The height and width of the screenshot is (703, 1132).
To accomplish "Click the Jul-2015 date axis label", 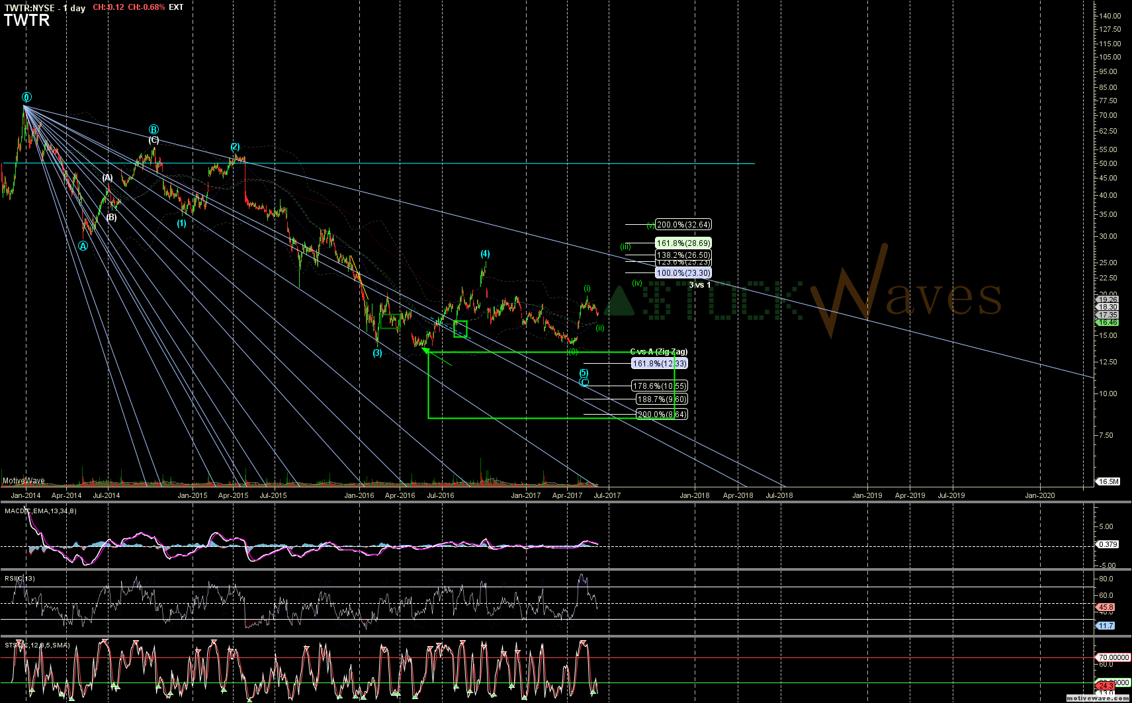I will click(x=273, y=495).
